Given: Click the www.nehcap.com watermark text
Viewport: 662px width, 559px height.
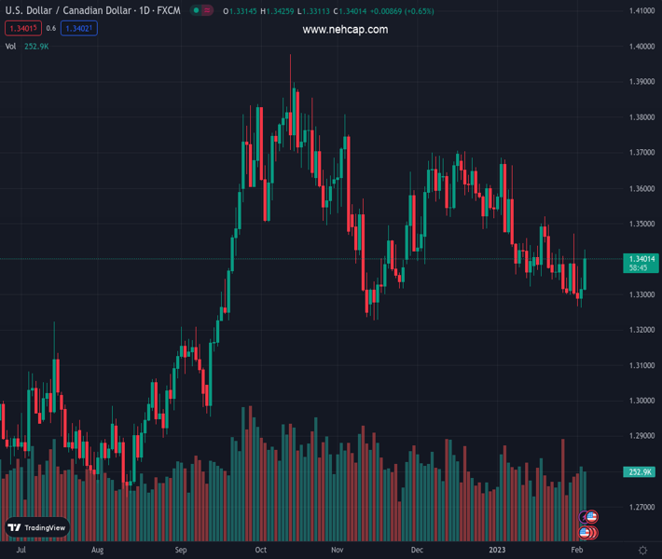Looking at the screenshot, I should coord(345,30).
